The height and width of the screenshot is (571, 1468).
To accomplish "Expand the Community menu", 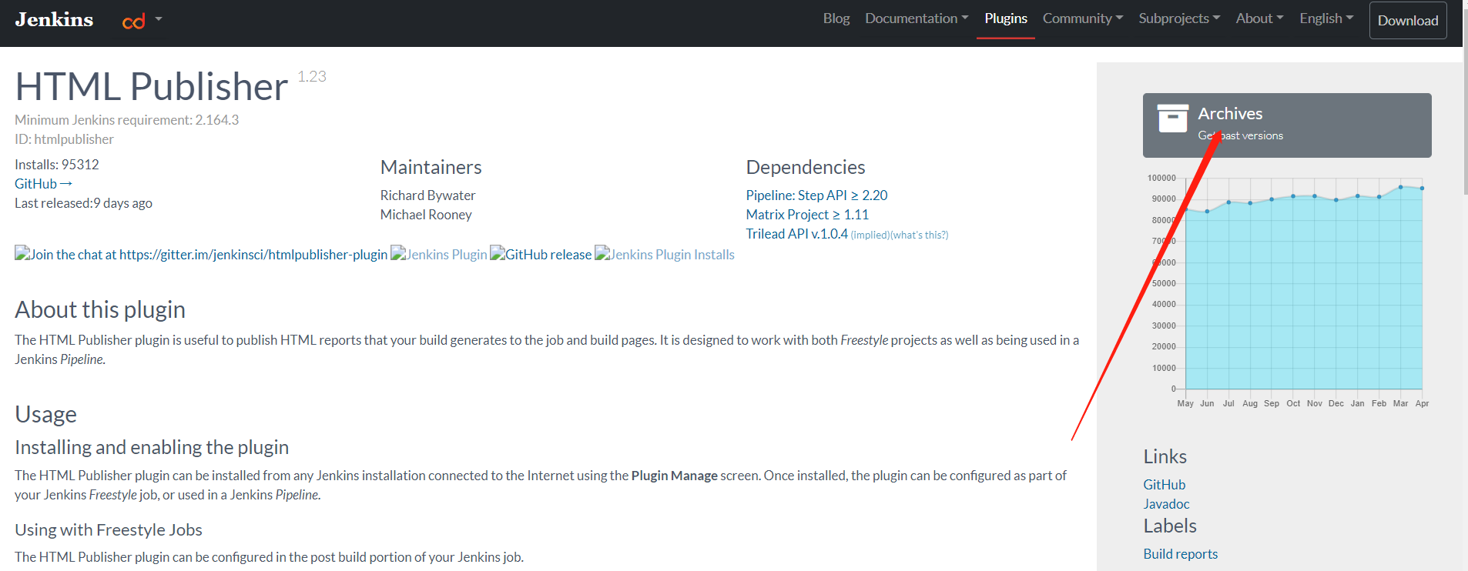I will (1083, 18).
